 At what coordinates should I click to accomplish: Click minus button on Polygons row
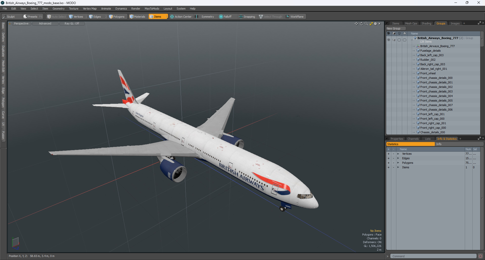click(x=393, y=163)
